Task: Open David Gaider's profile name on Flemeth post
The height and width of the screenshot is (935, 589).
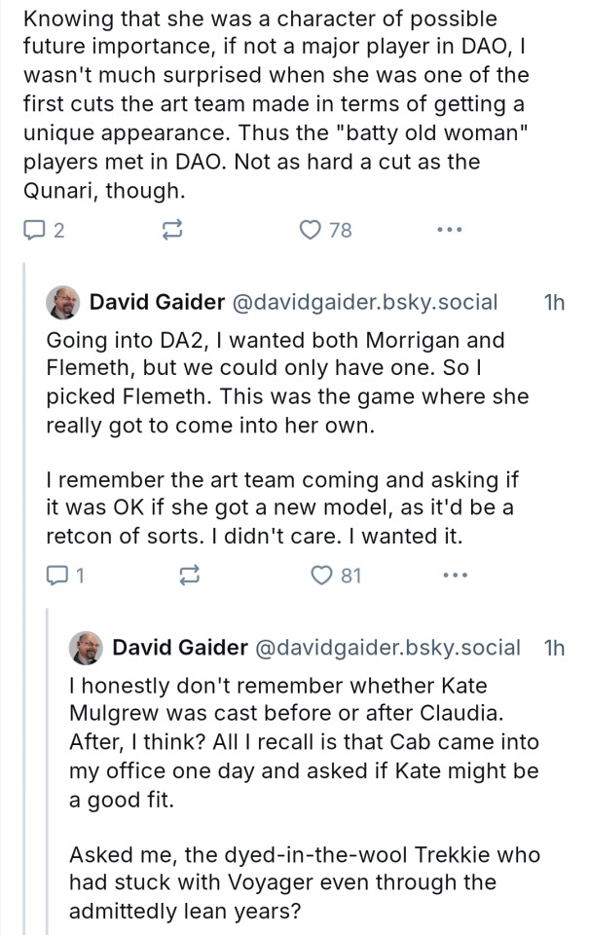Action: pos(156,303)
